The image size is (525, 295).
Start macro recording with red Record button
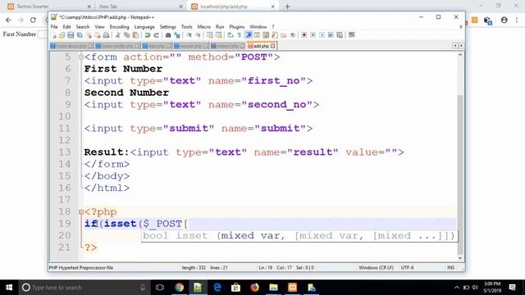click(x=304, y=35)
